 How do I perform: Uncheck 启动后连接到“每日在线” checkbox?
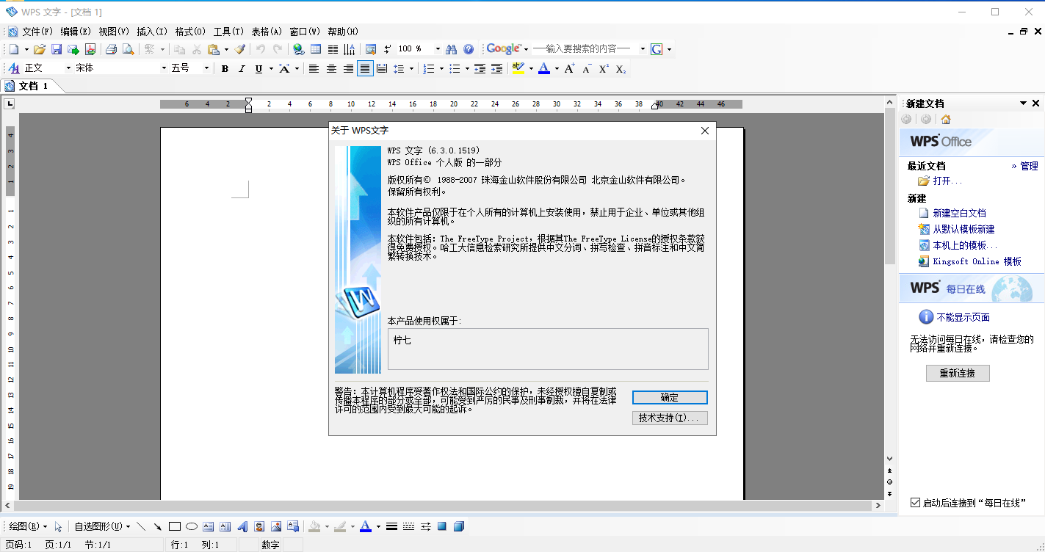coord(915,503)
